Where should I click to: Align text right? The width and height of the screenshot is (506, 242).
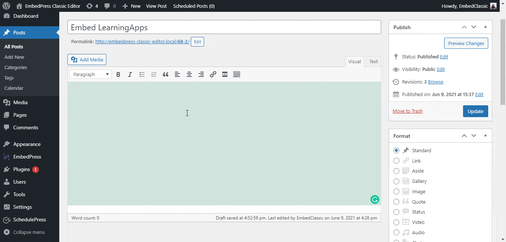pyautogui.click(x=201, y=74)
